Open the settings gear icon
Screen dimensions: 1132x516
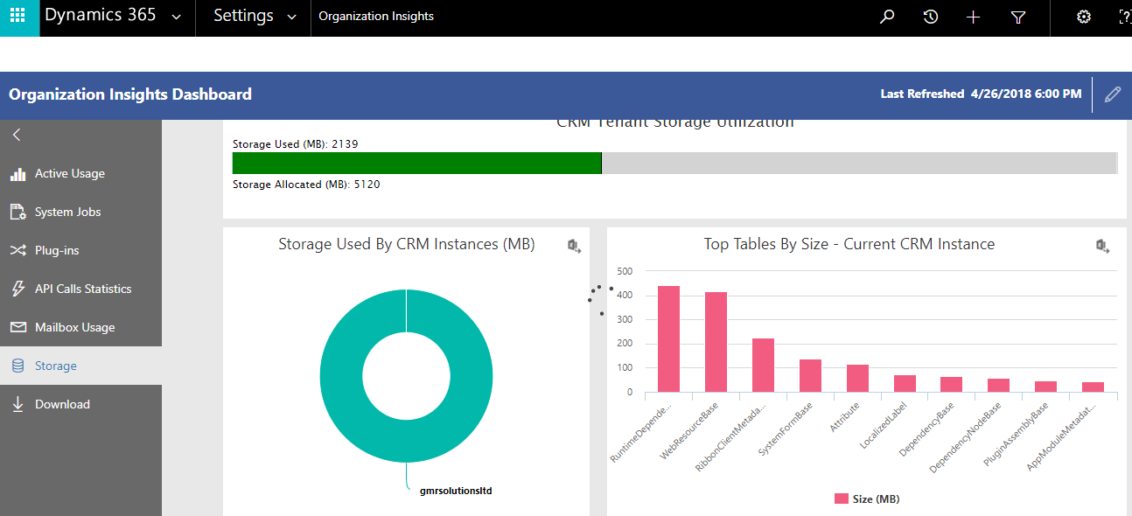tap(1083, 17)
